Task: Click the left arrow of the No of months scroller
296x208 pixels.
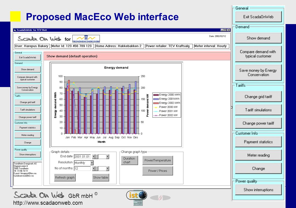Action: click(x=94, y=169)
